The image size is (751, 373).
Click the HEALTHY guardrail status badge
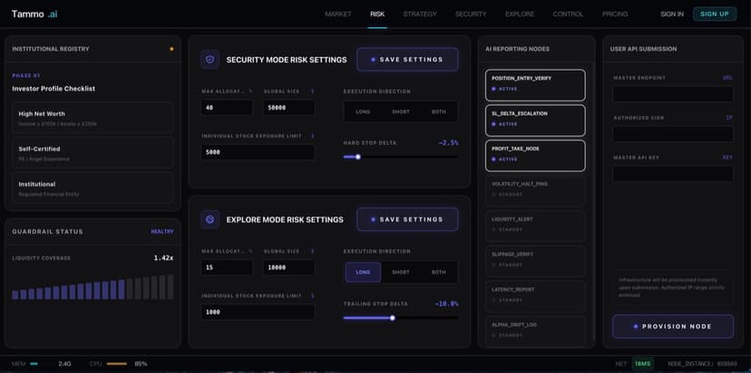[161, 232]
